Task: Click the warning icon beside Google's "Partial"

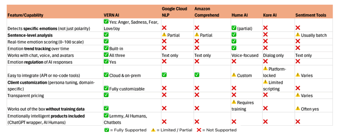Action: coord(164,35)
